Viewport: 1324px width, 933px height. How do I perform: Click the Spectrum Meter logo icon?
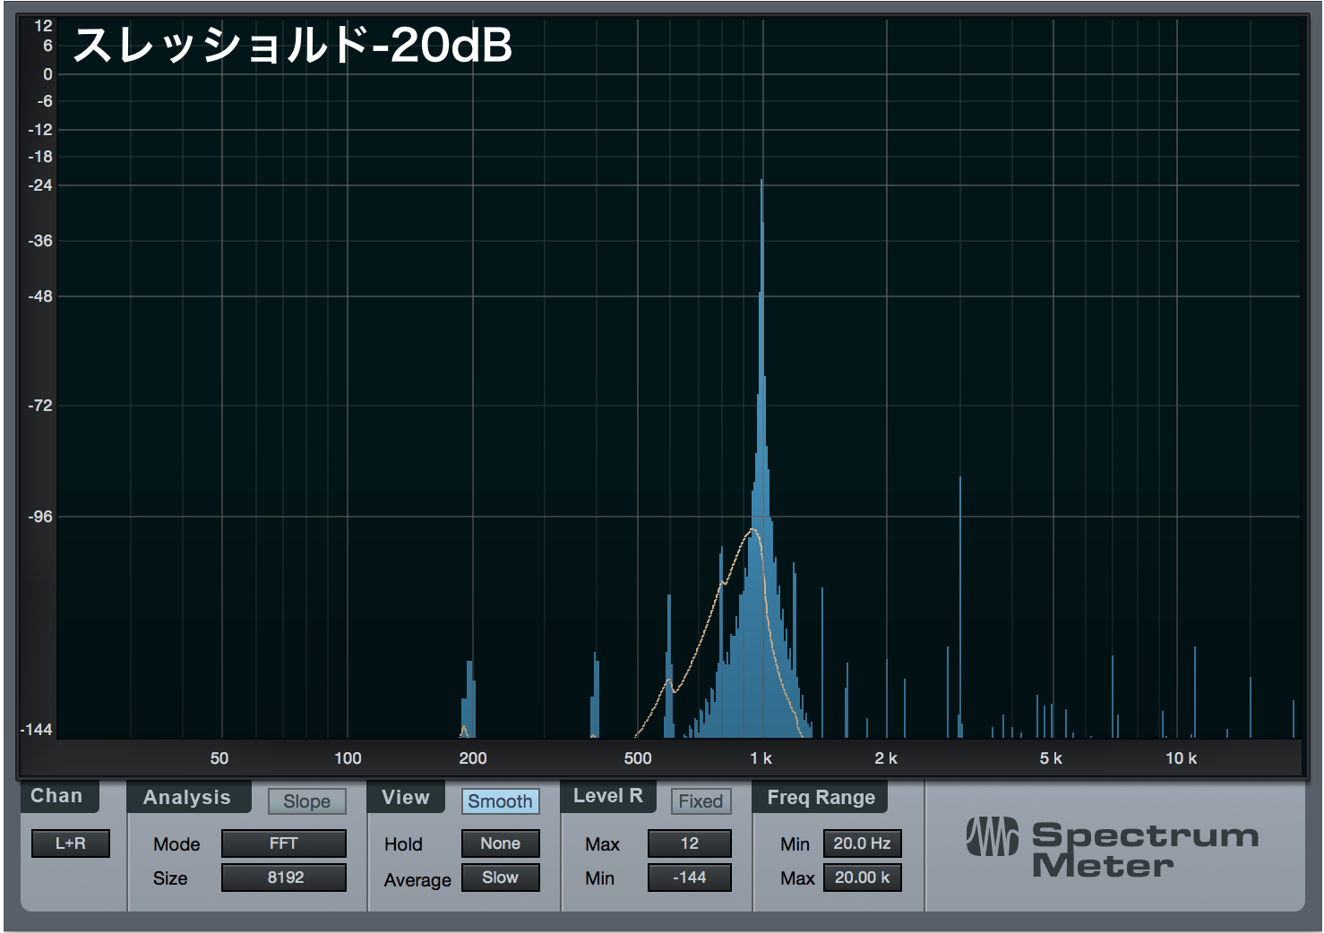(992, 836)
